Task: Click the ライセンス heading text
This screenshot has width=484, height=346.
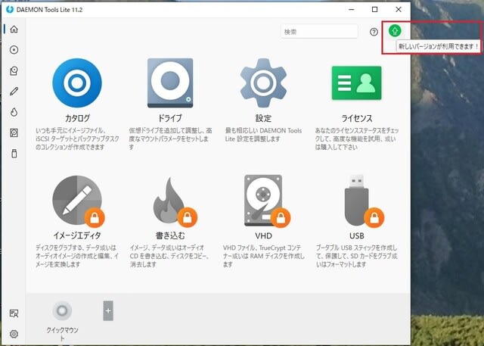Action: point(356,118)
